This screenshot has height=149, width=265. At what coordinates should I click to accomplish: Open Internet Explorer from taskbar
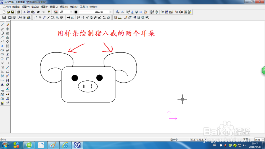[65, 145]
